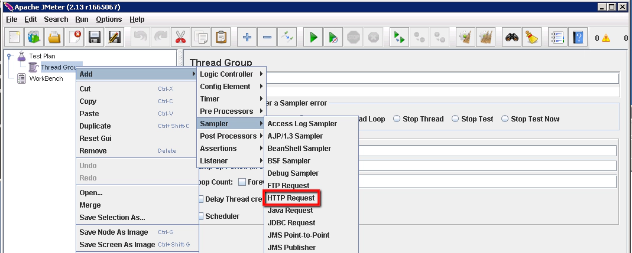The width and height of the screenshot is (632, 253).
Task: Open the Templates toolbar icon
Action: (34, 37)
